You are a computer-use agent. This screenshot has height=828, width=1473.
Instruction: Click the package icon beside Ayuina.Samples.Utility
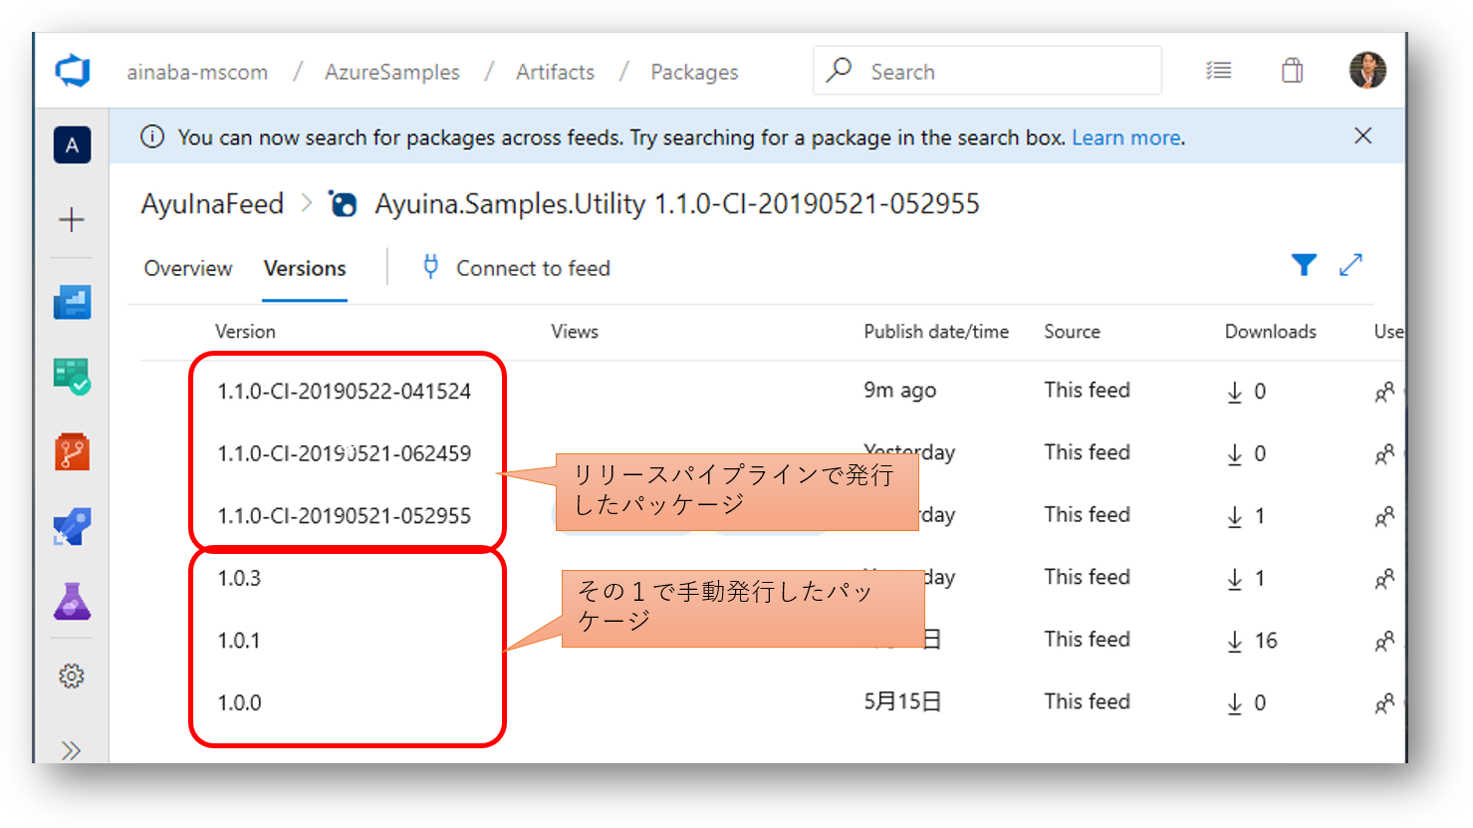pos(344,204)
